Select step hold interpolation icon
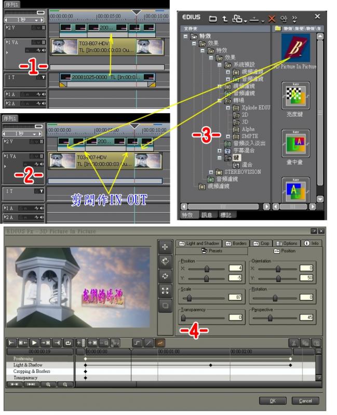This screenshot has height=415, width=337. pyautogui.click(x=137, y=343)
